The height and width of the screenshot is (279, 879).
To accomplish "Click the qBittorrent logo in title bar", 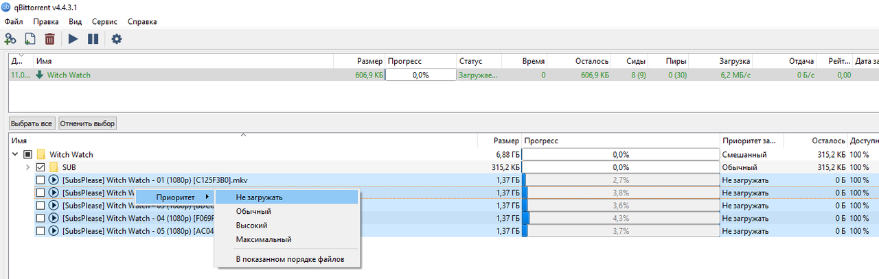I will tap(7, 7).
